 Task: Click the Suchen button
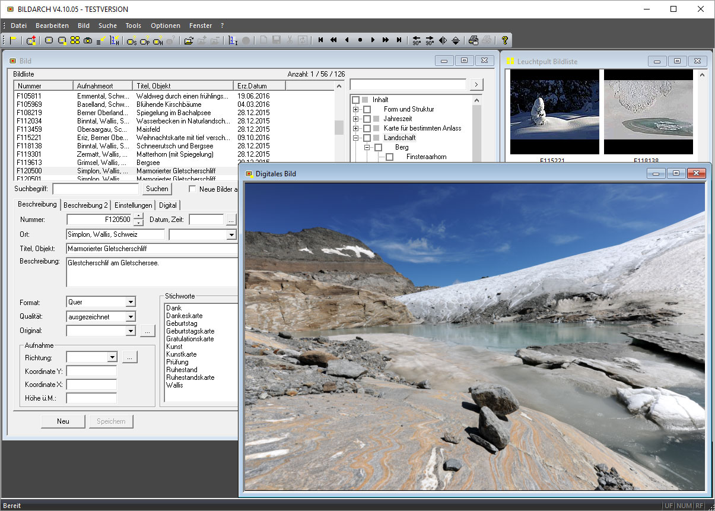click(x=157, y=189)
